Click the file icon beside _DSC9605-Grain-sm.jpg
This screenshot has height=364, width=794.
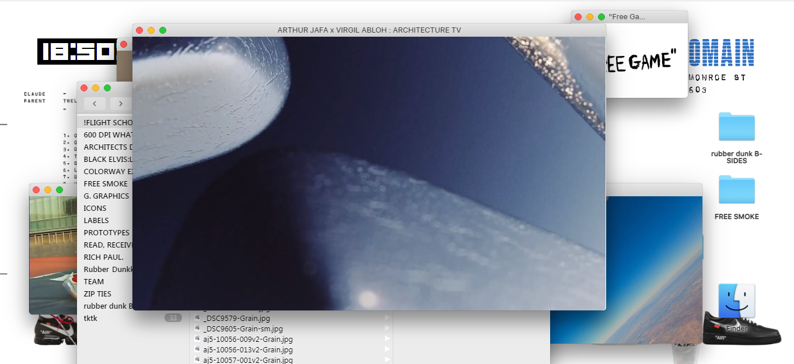pos(198,328)
